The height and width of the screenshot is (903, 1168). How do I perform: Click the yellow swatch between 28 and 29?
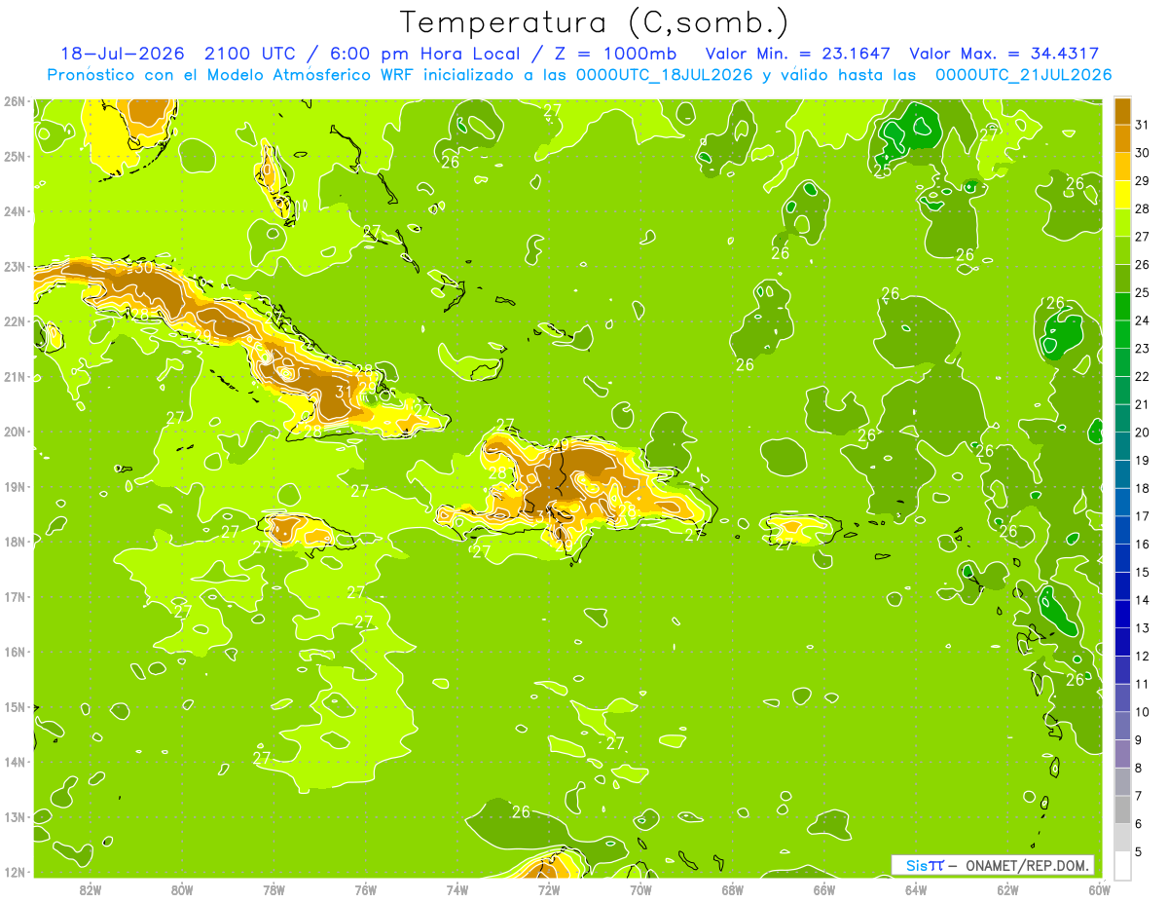click(1123, 195)
